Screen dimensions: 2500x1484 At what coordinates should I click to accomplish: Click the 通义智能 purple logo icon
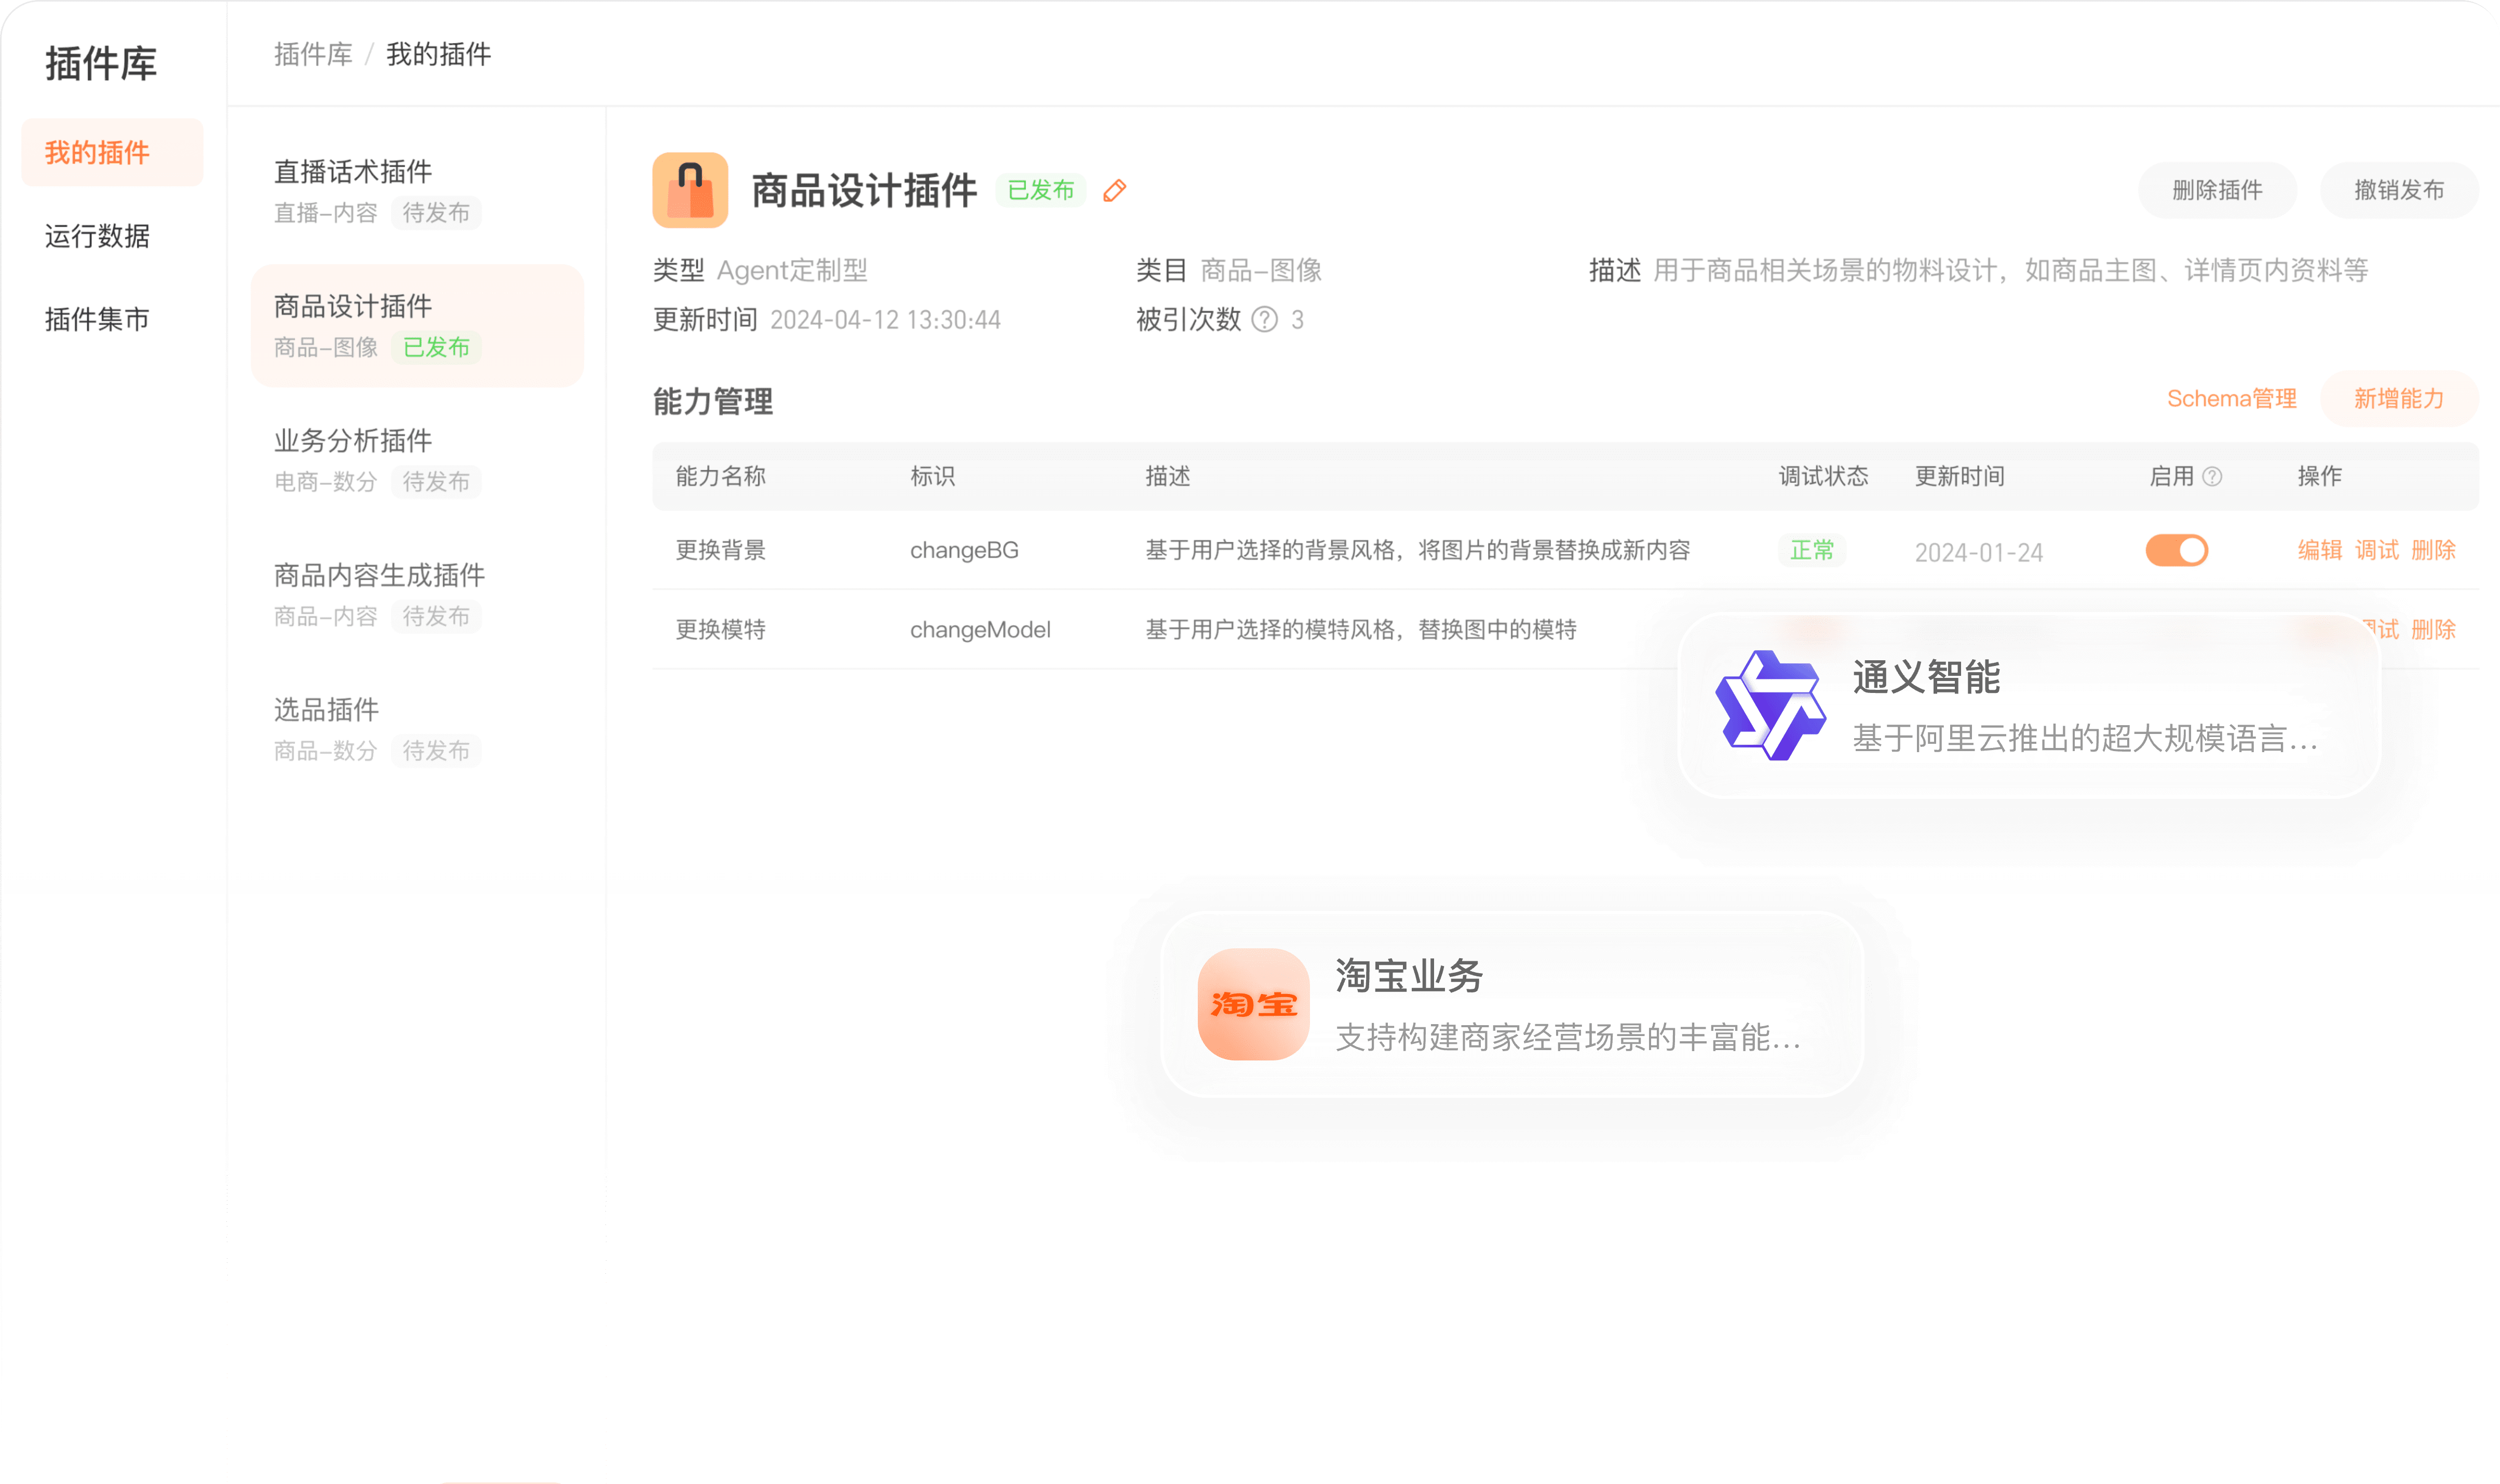click(1770, 705)
